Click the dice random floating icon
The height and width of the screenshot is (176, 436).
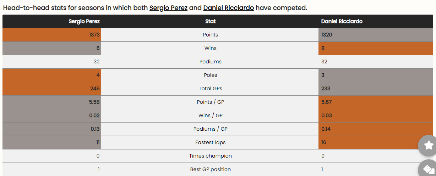(x=429, y=169)
